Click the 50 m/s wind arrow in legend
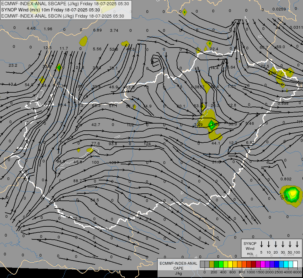 (x=290, y=244)
